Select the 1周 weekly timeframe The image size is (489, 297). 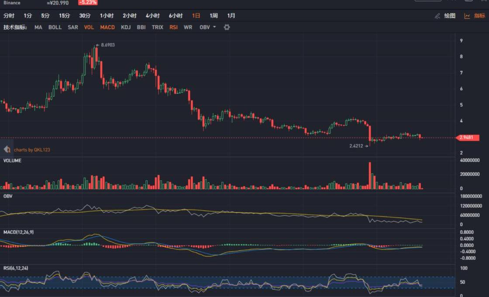[x=214, y=16]
